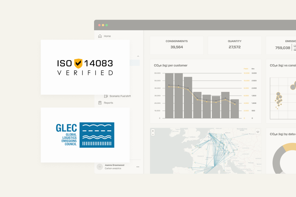
Task: Click the Reports clipboard icon
Action: coord(100,103)
